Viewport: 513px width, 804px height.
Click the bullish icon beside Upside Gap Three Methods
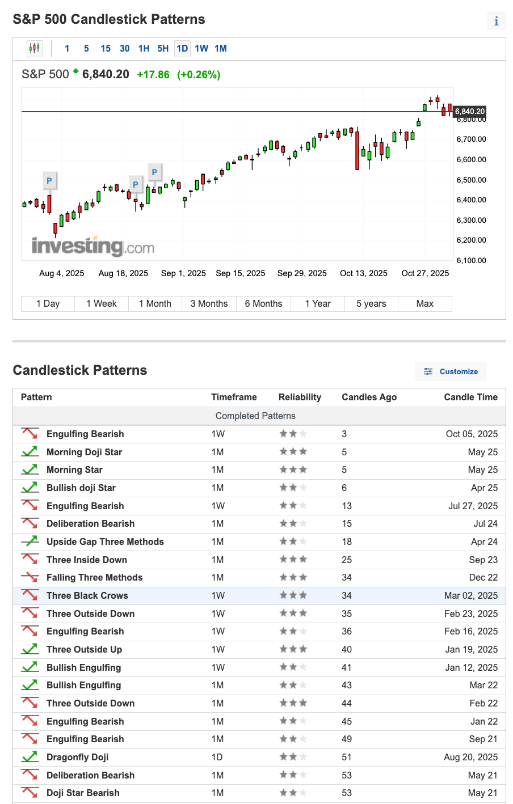30,541
